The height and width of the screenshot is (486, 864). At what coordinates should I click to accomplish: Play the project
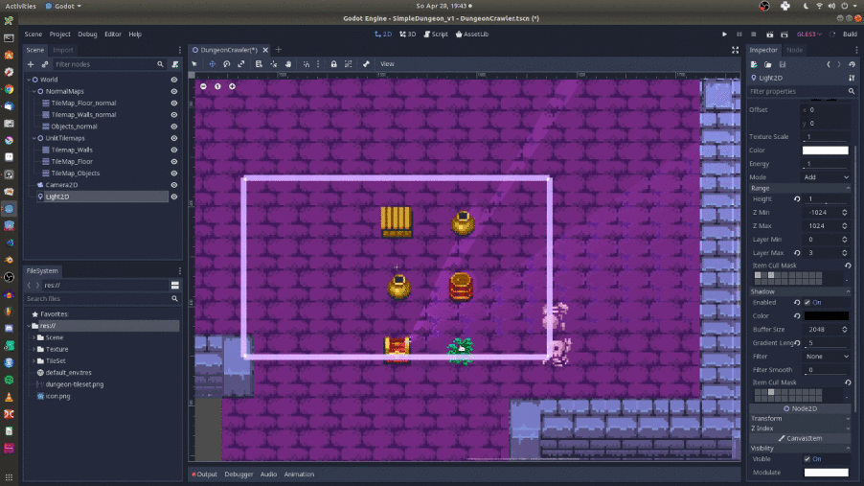724,35
